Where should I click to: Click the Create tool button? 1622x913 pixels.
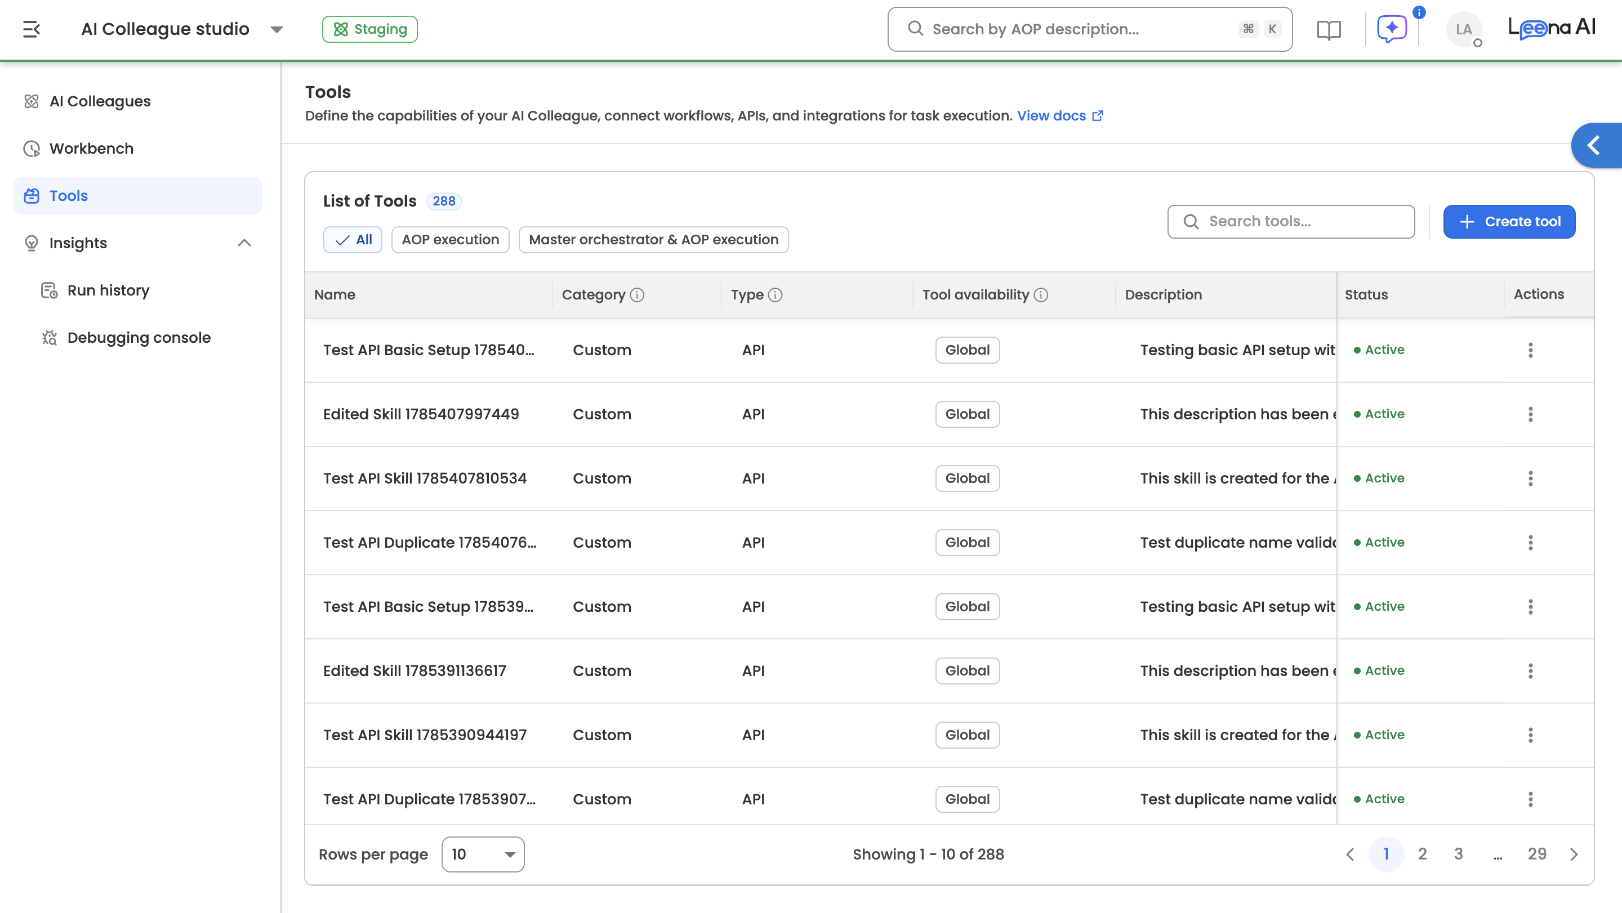click(x=1509, y=221)
